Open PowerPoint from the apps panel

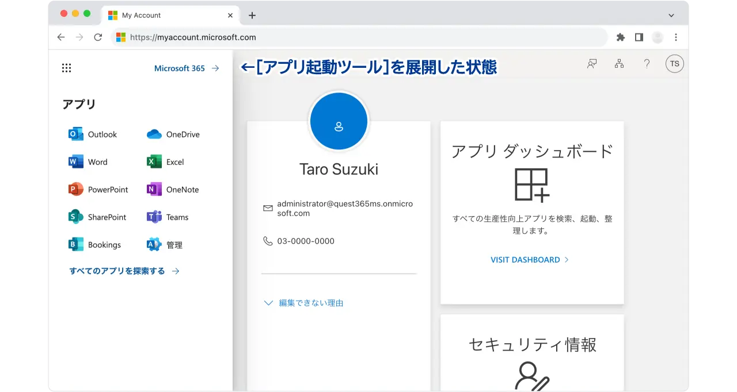(98, 189)
